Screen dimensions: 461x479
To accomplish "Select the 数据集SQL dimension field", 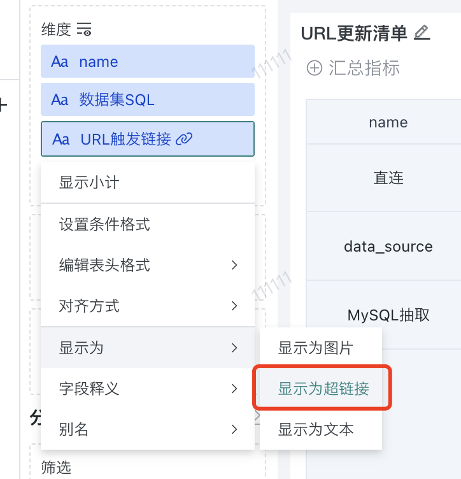I will [147, 99].
